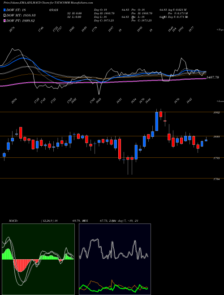Click the tallest blue candlestick near 1992

click(156, 121)
